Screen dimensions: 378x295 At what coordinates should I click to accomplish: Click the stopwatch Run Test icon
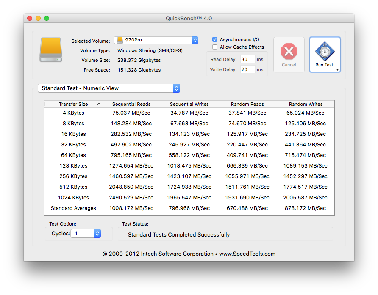325,51
